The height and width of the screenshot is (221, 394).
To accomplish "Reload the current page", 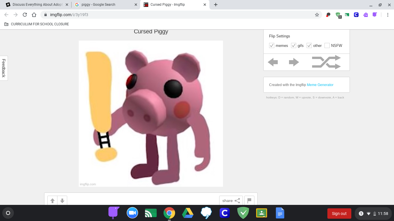I will 25,15.
